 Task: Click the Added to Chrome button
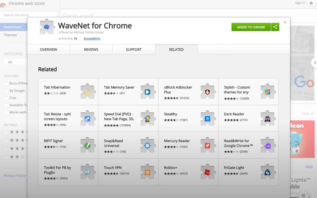(x=251, y=27)
